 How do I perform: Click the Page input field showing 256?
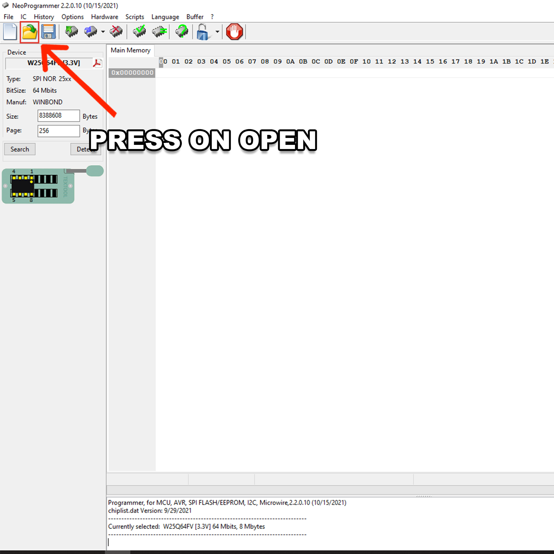58,131
